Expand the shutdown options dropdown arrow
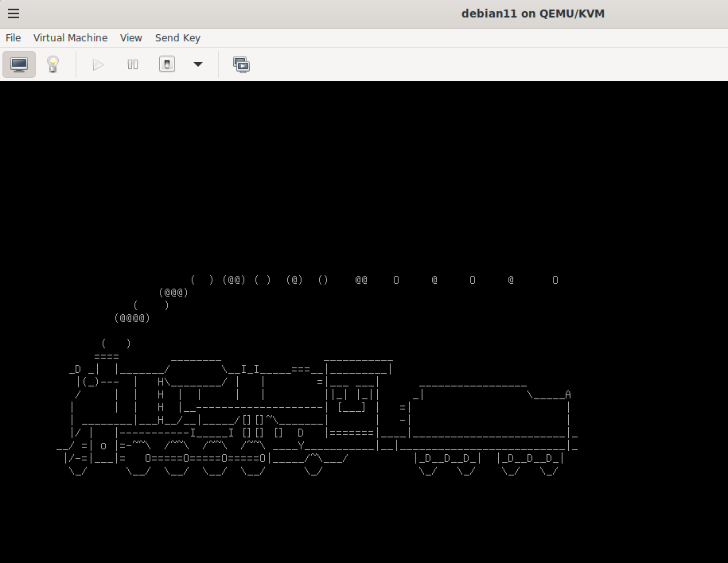This screenshot has width=728, height=563. 198,64
